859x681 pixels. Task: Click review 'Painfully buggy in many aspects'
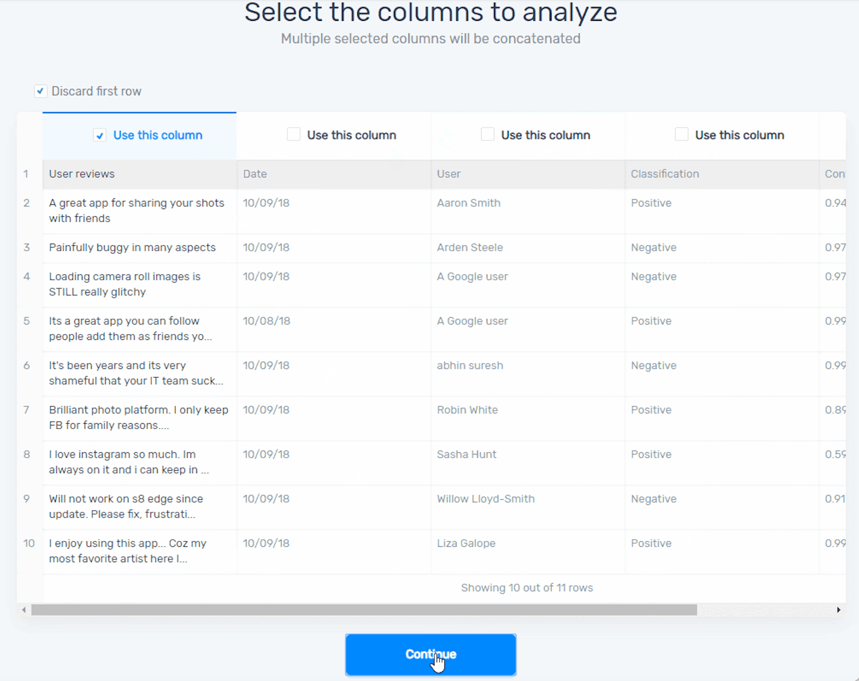tap(132, 247)
